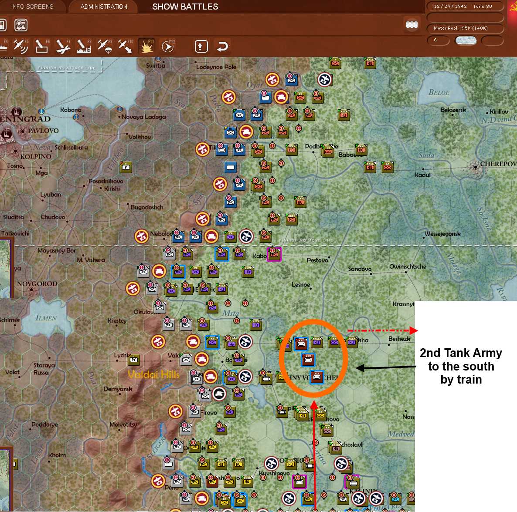Screen dimensions: 517x512
Task: Open the INFO SCREENS tab
Action: (x=32, y=7)
